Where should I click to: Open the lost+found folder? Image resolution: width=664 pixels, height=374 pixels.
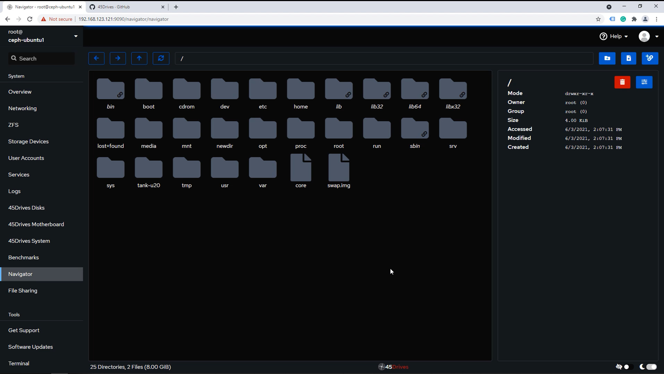click(x=111, y=133)
